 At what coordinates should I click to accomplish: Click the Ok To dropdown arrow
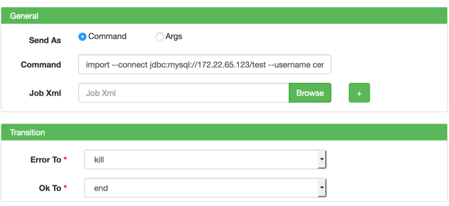click(322, 188)
